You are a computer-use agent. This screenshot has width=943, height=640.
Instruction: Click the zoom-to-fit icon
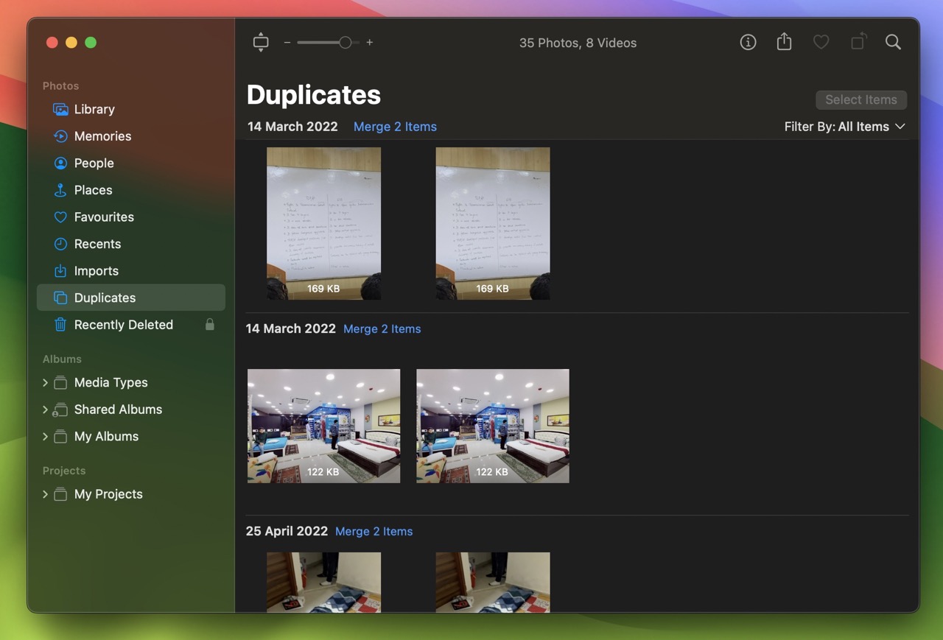(x=261, y=42)
